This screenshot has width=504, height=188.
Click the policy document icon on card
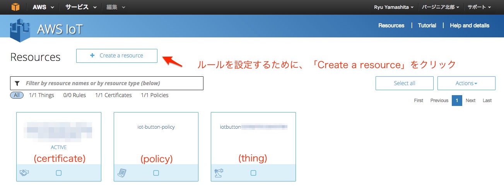[x=121, y=173]
